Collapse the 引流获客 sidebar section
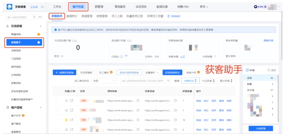This screenshot has width=286, height=139. click(x=40, y=26)
